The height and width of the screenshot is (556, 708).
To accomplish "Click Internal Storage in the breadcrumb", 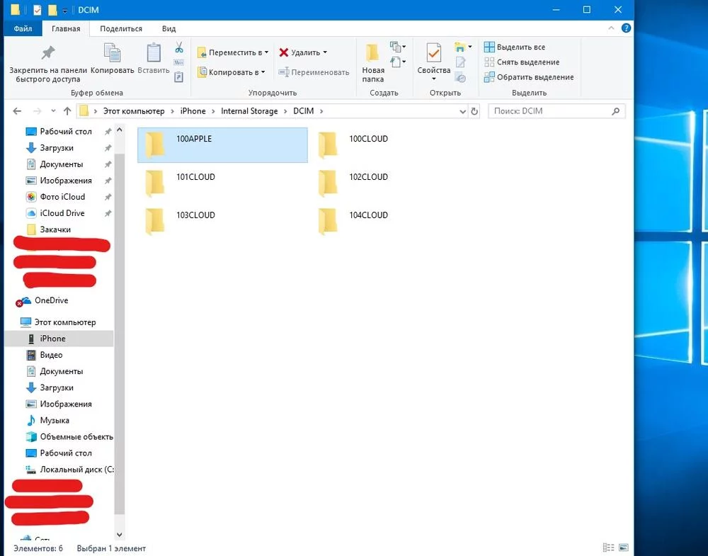I will 249,111.
